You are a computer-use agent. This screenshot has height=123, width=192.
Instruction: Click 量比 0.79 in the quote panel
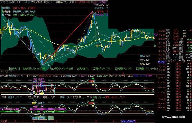tap(186, 48)
